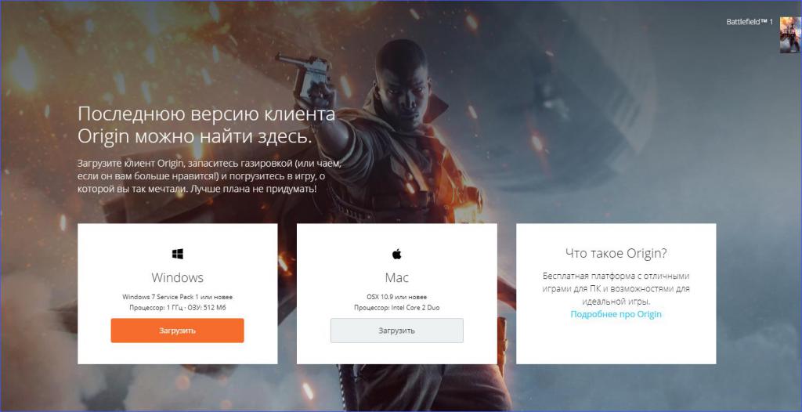Open the Подробнее про Origin link

[x=616, y=314]
